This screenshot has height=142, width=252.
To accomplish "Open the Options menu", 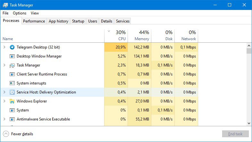I will point(20,13).
